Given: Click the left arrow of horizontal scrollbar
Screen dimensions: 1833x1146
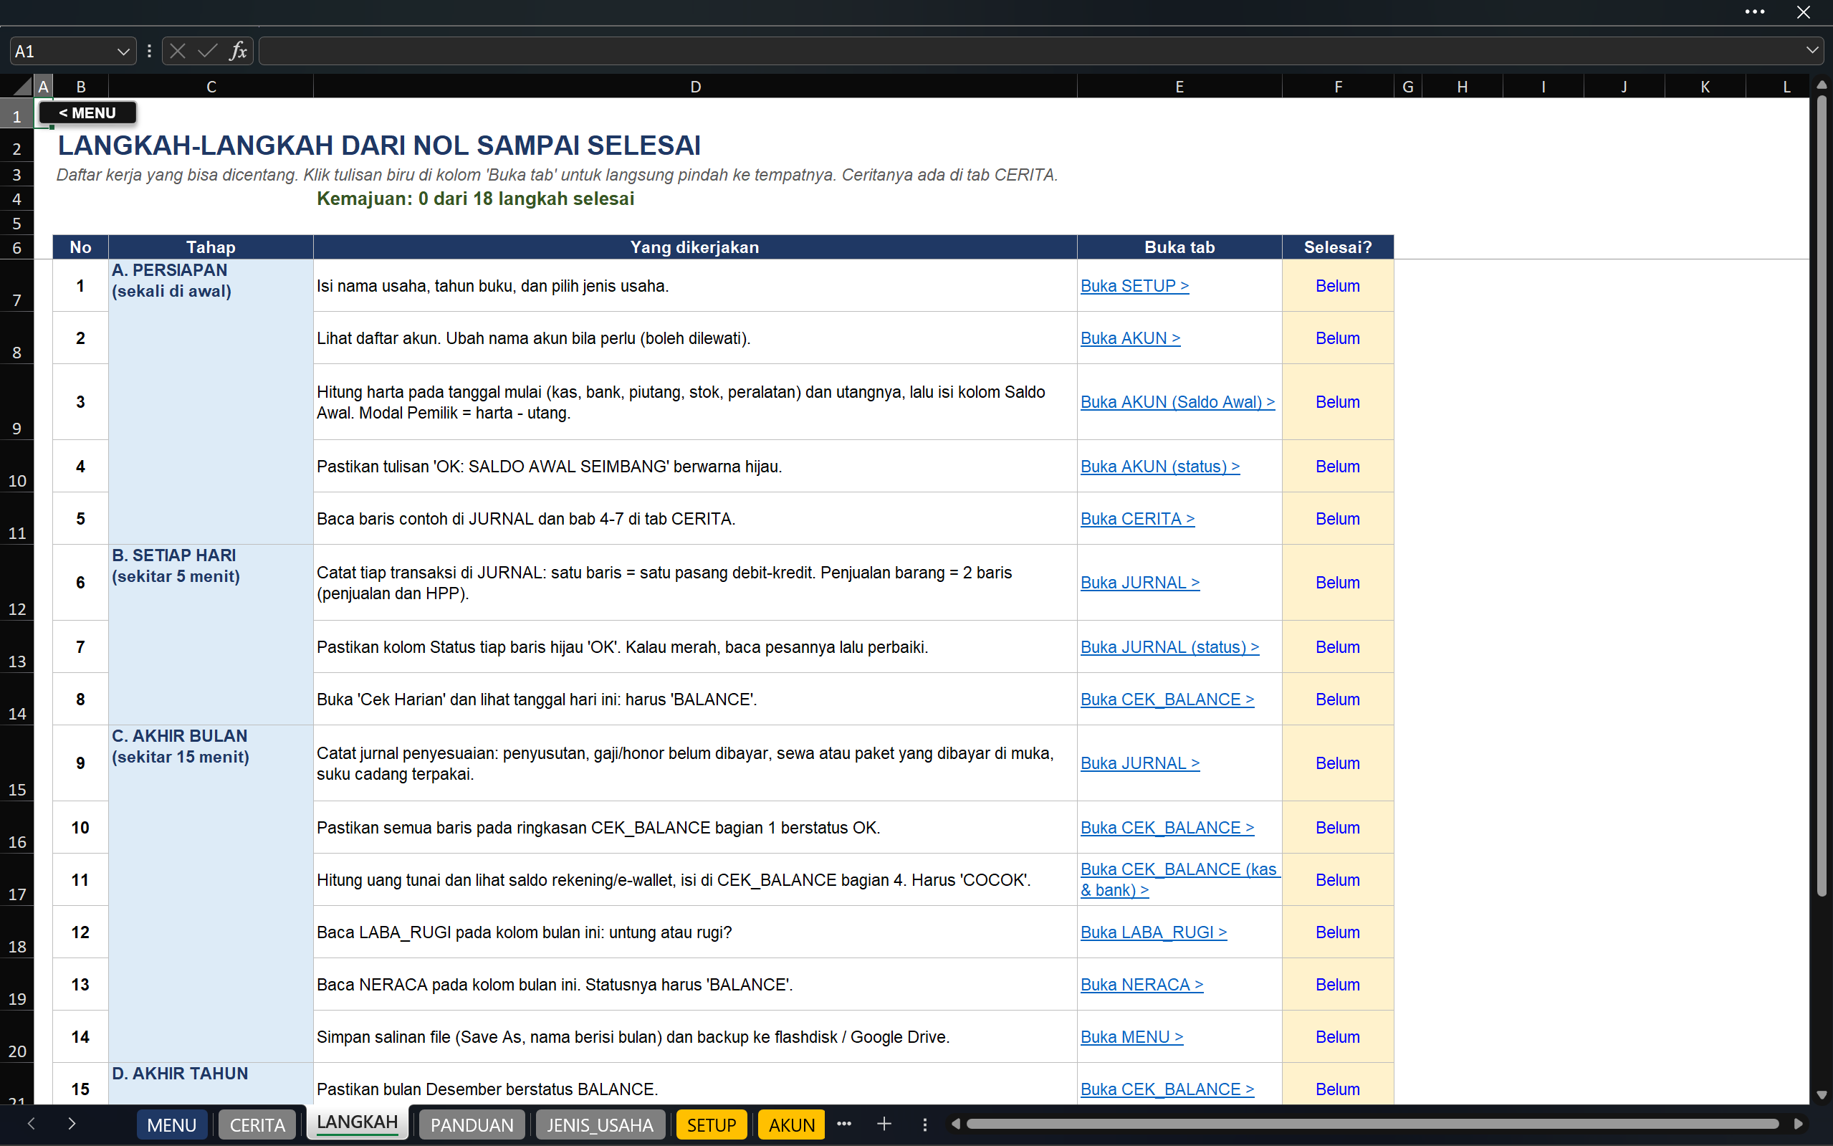Looking at the screenshot, I should [x=955, y=1124].
